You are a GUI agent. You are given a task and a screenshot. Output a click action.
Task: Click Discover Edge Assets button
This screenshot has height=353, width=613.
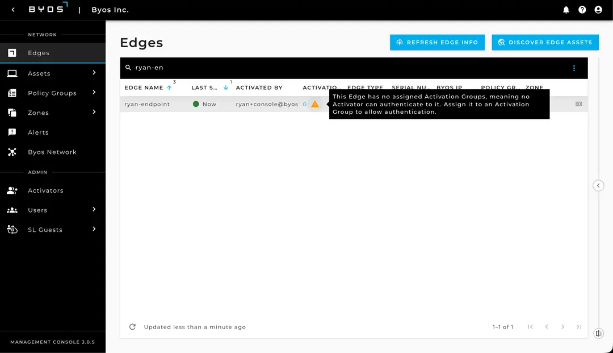545,42
